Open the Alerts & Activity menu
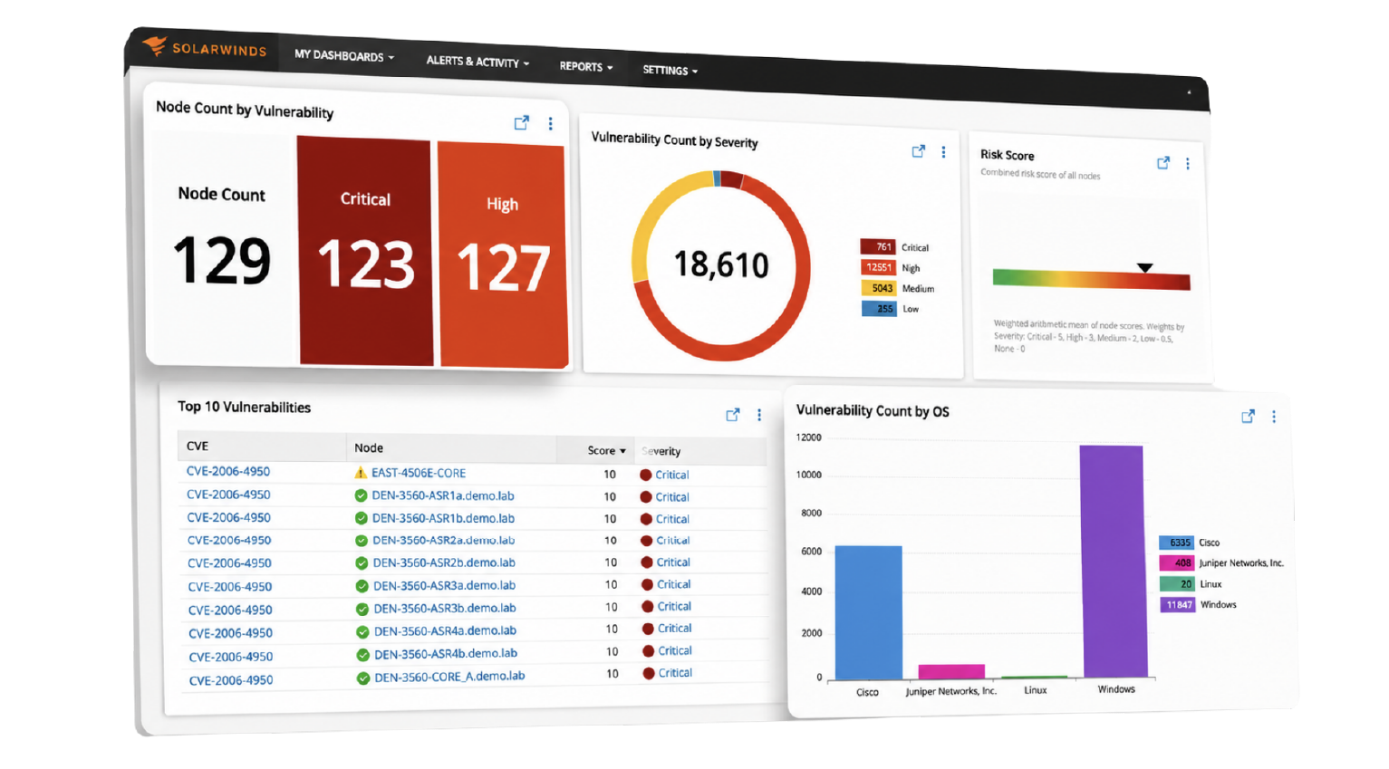 pos(477,62)
